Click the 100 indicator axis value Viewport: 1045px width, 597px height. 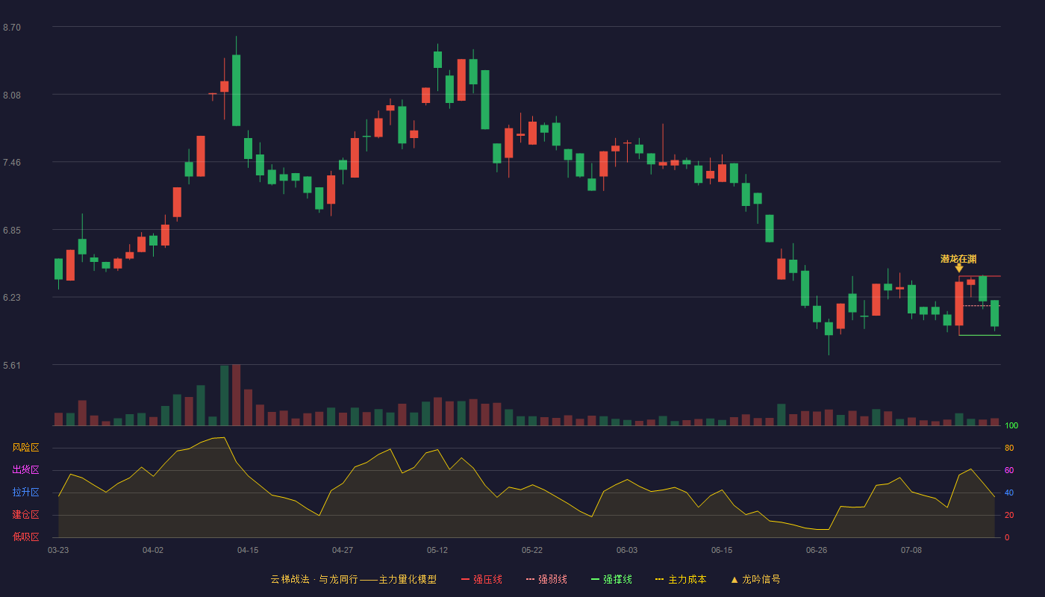point(1011,426)
